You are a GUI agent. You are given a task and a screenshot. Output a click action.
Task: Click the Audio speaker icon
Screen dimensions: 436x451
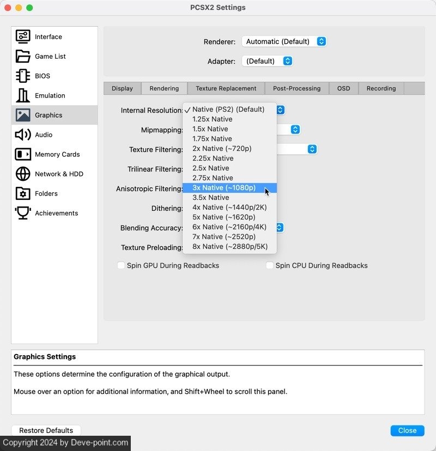point(23,135)
